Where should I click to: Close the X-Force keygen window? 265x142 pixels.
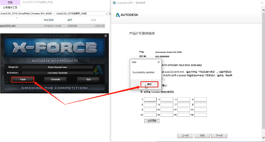(106, 36)
